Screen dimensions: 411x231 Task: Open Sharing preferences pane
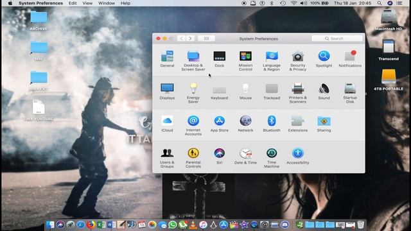point(324,124)
